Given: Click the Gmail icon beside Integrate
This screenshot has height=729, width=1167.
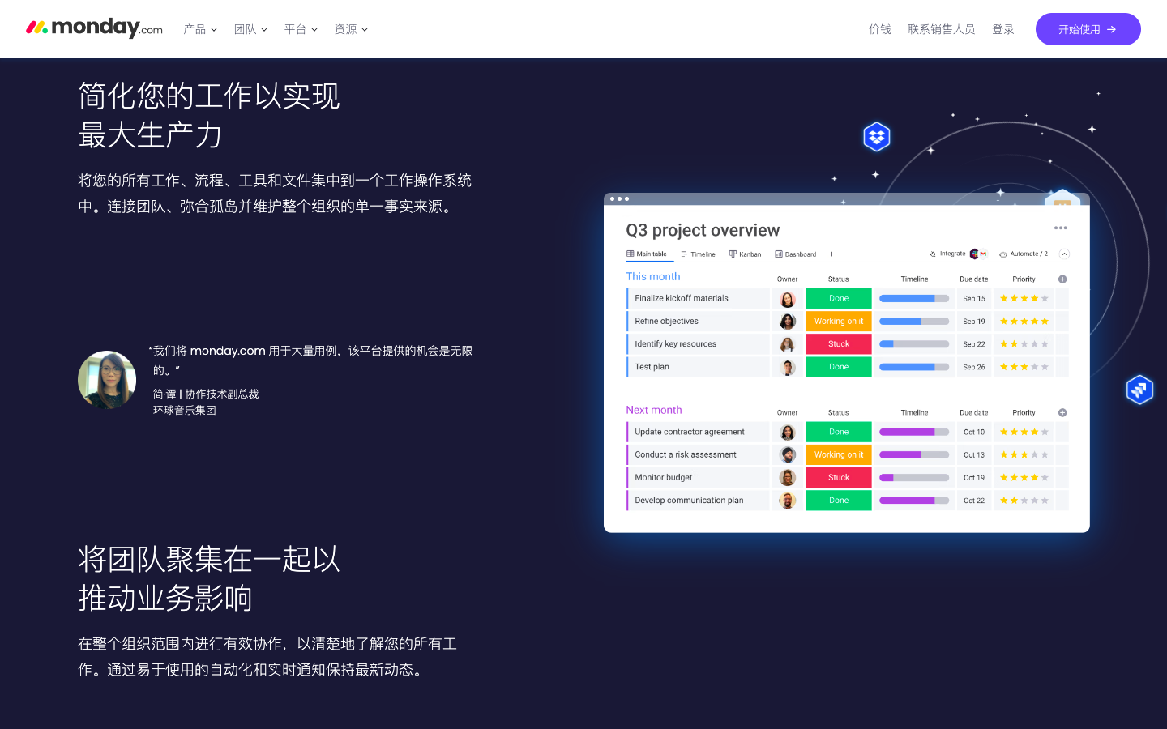Looking at the screenshot, I should [983, 254].
